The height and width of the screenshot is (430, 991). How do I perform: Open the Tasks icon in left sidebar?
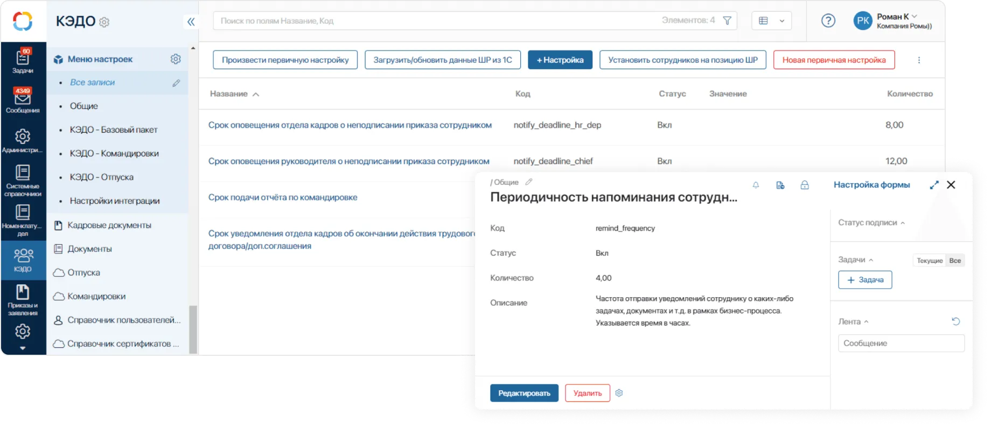tap(23, 61)
